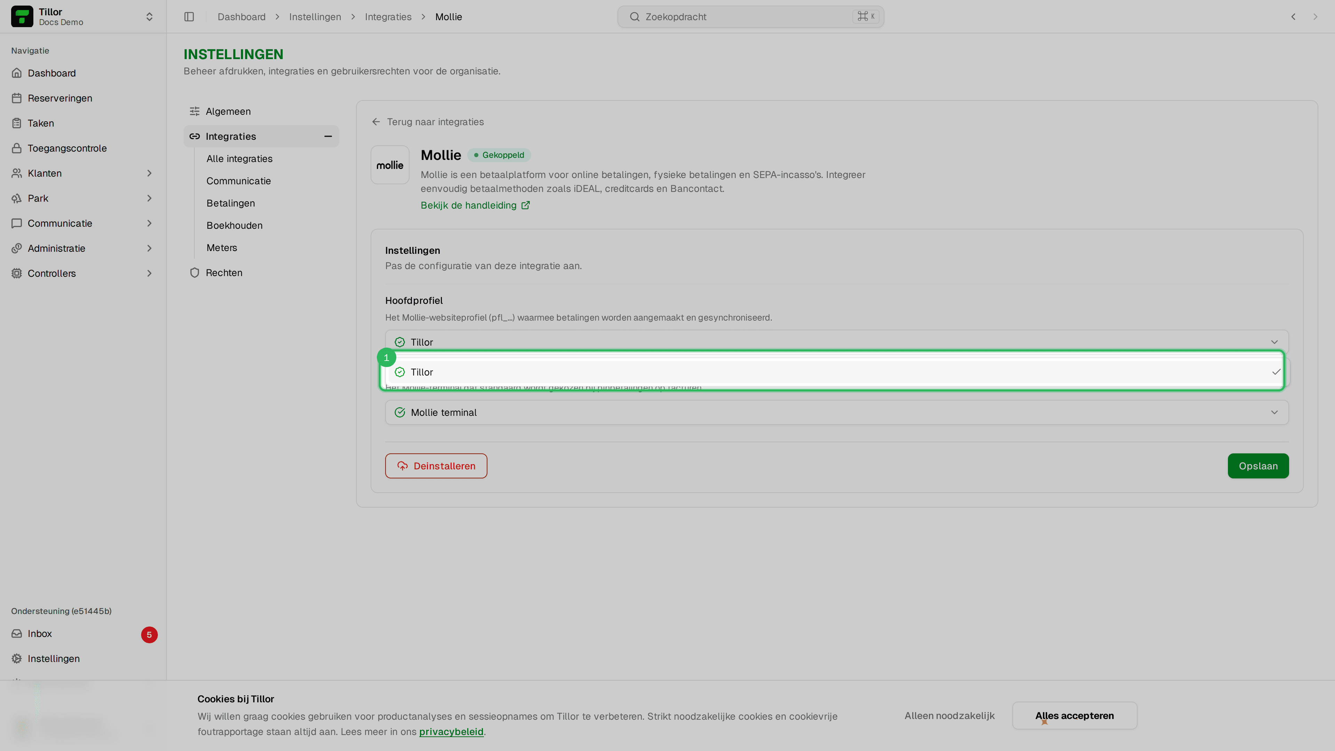Image resolution: width=1335 pixels, height=751 pixels.
Task: Open the Tillor Docs Demo organization switcher
Action: [83, 17]
